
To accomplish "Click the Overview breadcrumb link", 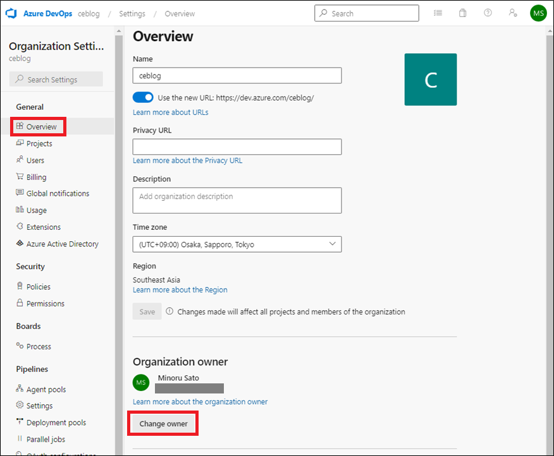I will [x=180, y=14].
